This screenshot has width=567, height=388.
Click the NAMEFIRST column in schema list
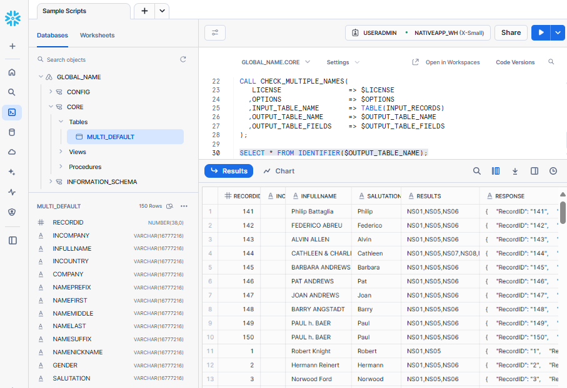click(x=110, y=300)
